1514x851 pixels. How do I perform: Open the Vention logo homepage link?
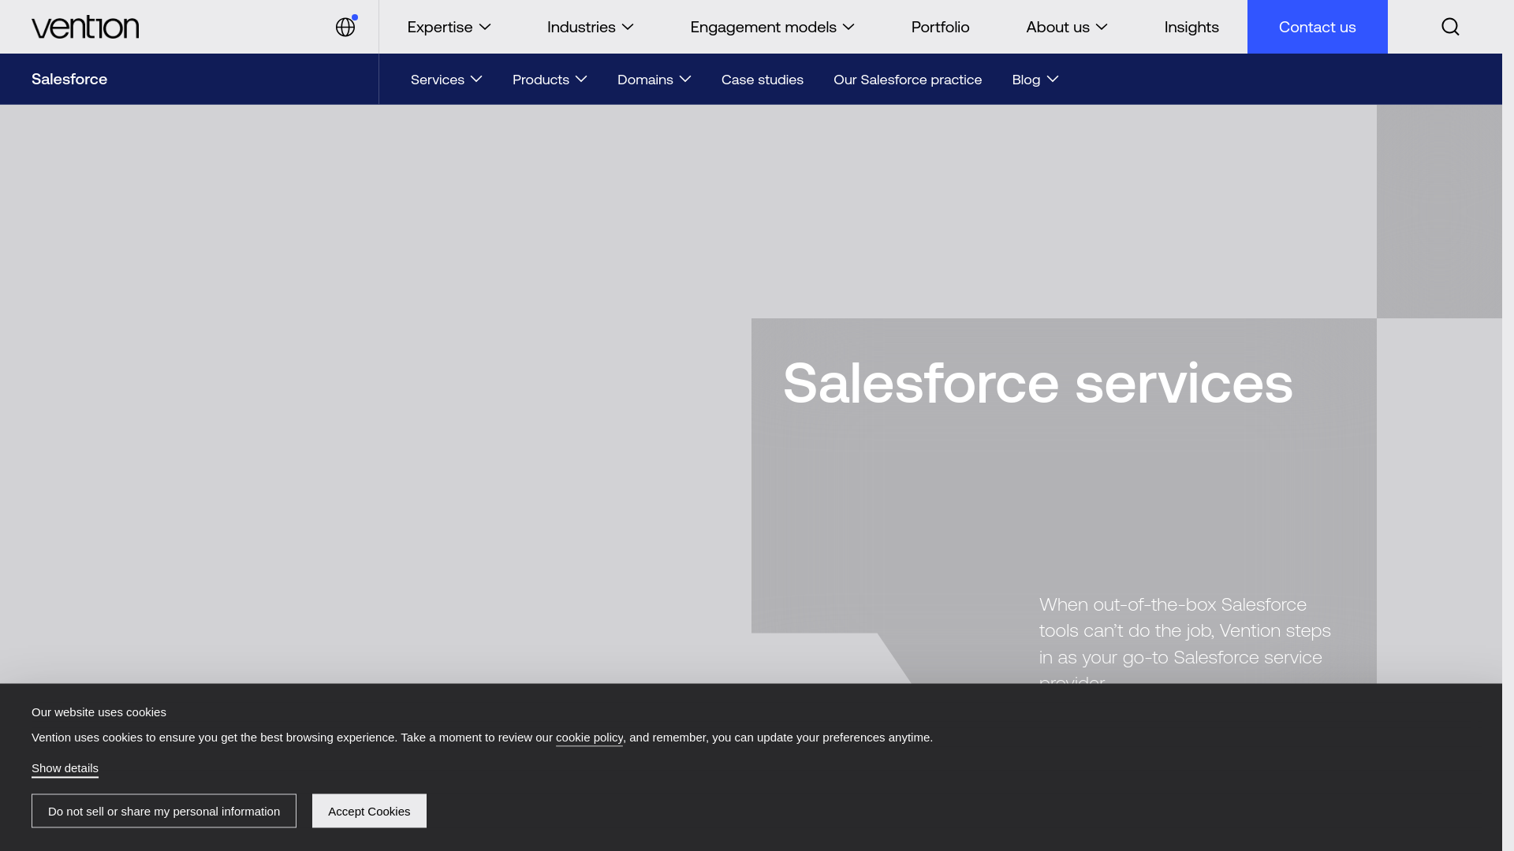pos(85,27)
